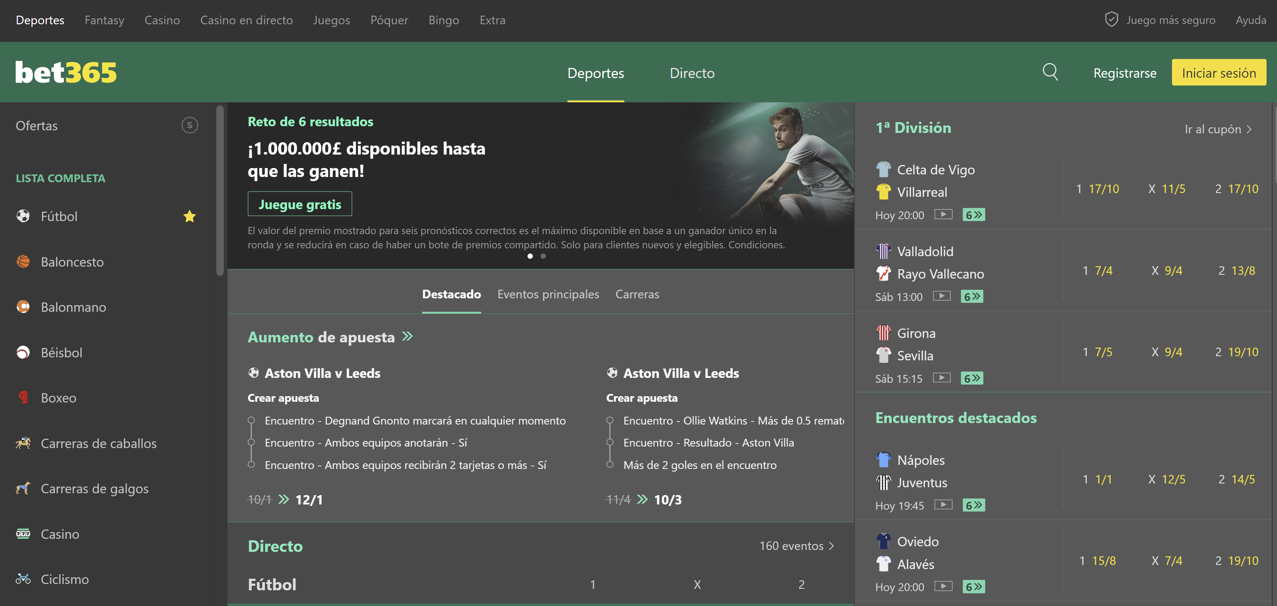Click the Registrarse link
The width and height of the screenshot is (1277, 606).
pyautogui.click(x=1124, y=73)
